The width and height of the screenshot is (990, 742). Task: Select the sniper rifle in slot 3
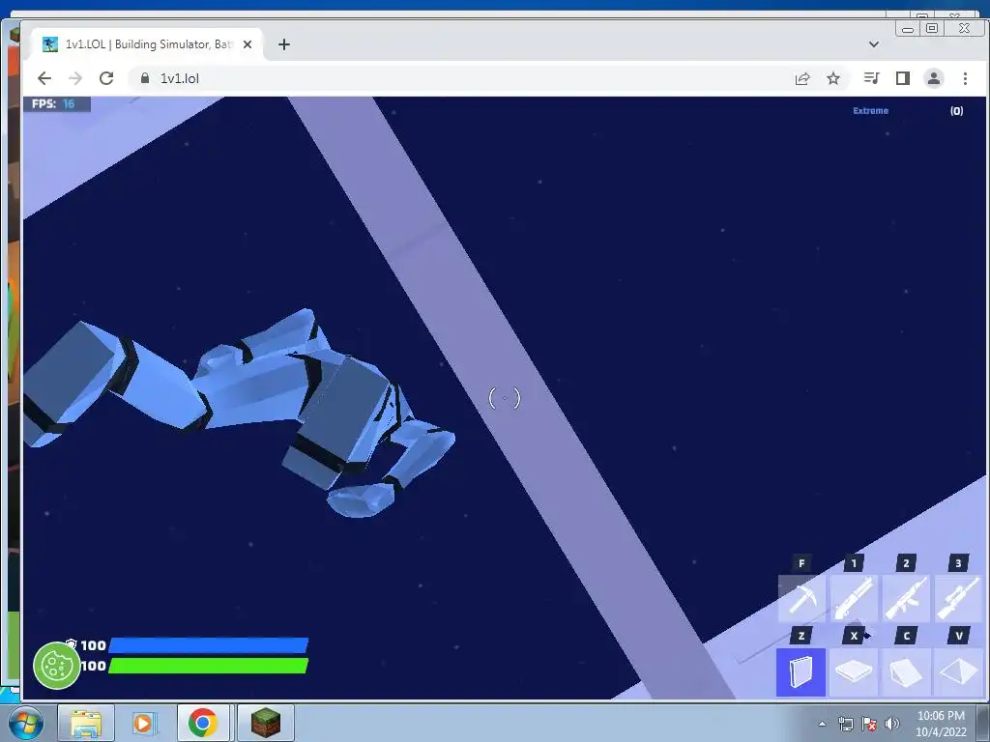pyautogui.click(x=958, y=598)
